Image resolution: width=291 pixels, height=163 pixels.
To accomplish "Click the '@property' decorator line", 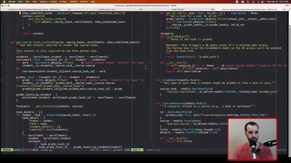I will tap(167, 34).
